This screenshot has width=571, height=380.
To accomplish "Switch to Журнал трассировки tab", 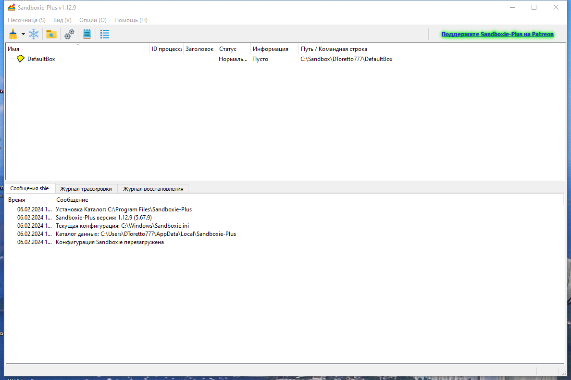I will tap(86, 188).
